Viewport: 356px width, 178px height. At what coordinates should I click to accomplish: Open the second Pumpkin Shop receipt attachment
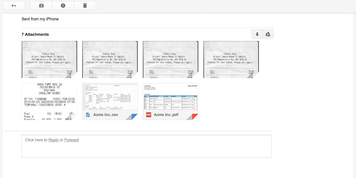click(x=110, y=60)
